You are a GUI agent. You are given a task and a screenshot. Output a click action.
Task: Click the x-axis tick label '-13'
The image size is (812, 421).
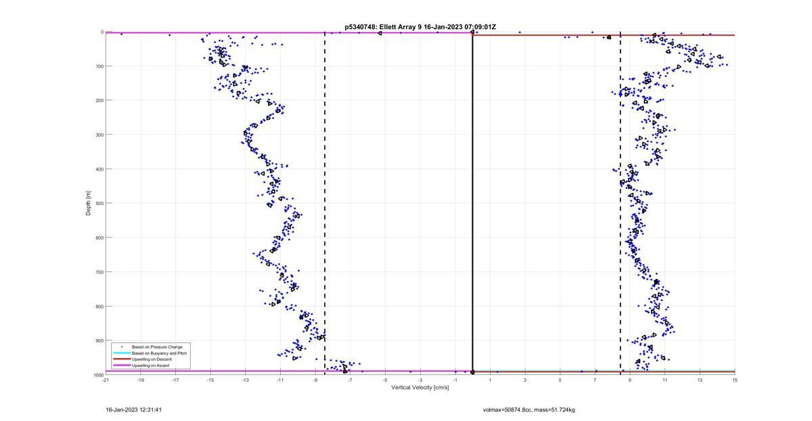pos(246,380)
